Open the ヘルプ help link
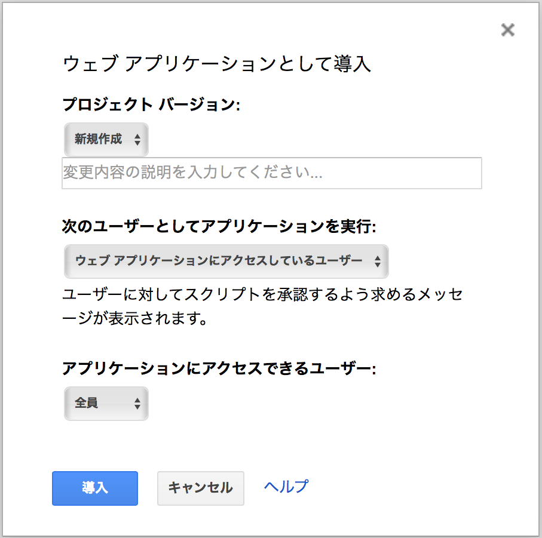The width and height of the screenshot is (542, 538). point(285,487)
